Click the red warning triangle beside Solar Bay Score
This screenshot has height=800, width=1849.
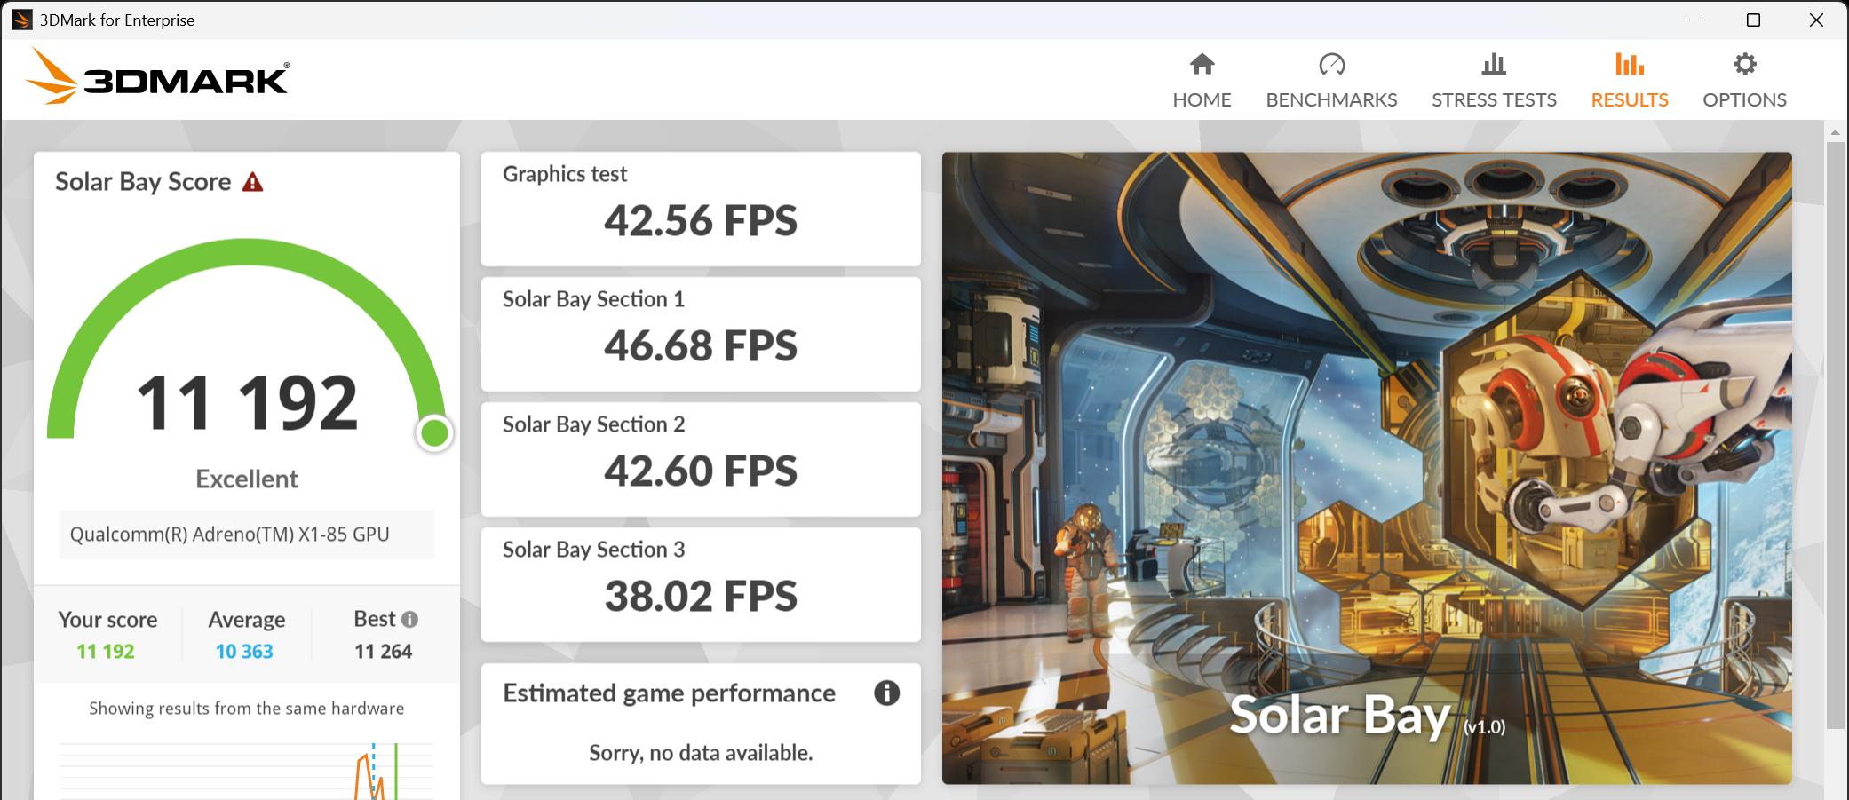253,182
